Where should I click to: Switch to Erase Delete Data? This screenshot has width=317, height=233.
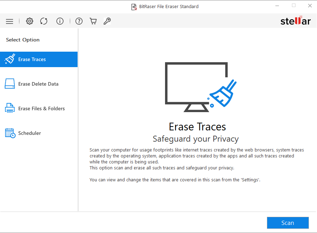38,84
